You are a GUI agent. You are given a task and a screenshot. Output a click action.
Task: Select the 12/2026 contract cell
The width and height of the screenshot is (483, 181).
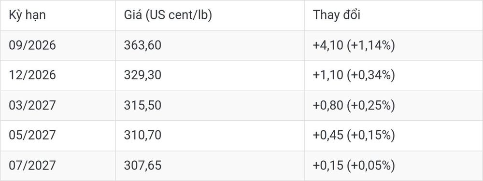click(x=32, y=75)
